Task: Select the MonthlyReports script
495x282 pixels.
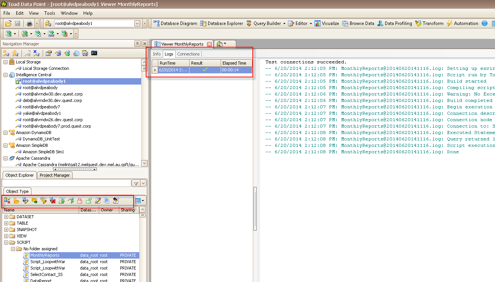Action: 45,255
